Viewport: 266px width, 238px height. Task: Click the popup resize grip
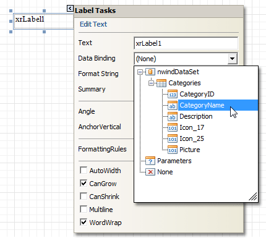(253, 197)
